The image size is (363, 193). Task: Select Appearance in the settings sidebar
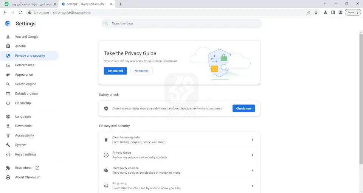click(x=24, y=75)
